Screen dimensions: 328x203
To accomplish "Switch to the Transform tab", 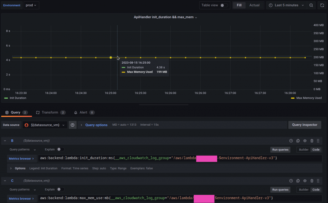I will 50,112.
